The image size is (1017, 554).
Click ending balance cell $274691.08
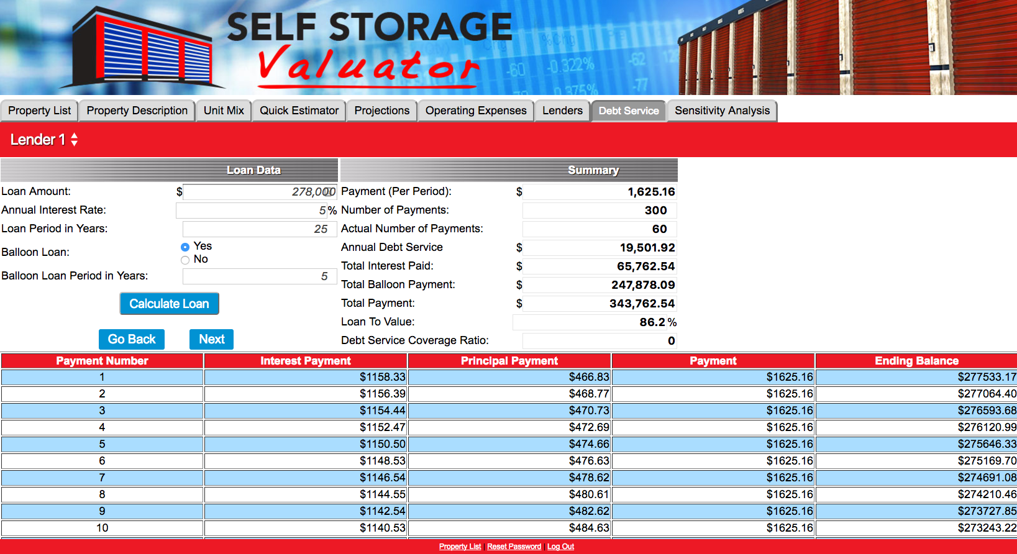[x=916, y=478]
